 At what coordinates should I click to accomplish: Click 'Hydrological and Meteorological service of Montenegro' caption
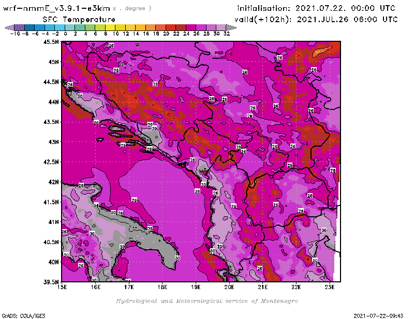click(x=206, y=301)
